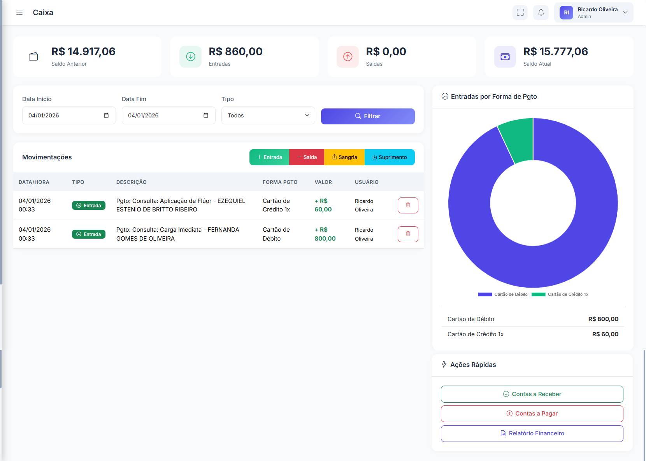Open the Ricardo Oliveira user menu
The width and height of the screenshot is (646, 461).
[x=593, y=12]
